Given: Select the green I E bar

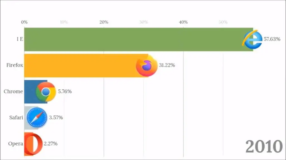Looking at the screenshot, I should pyautogui.click(x=134, y=39).
